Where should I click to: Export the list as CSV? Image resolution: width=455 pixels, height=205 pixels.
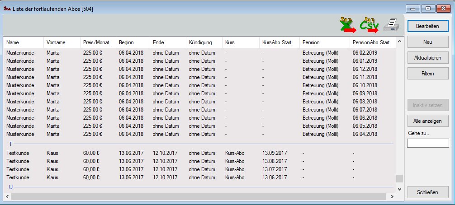(x=369, y=25)
